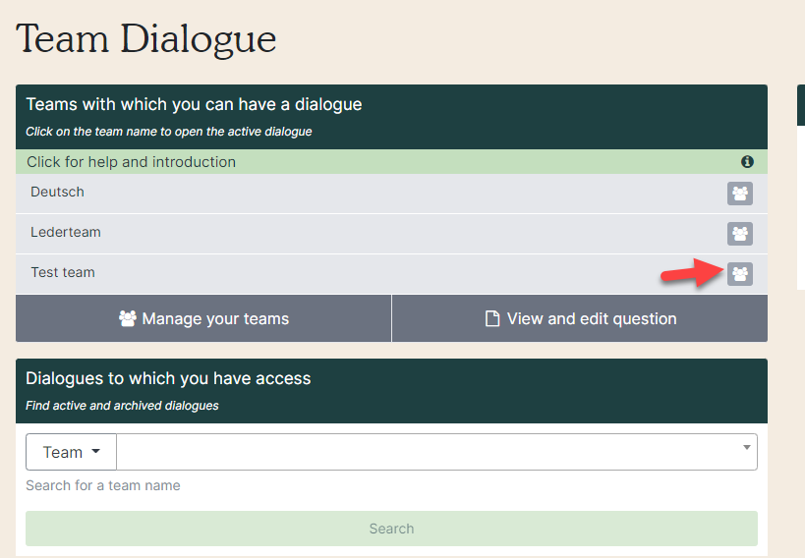
Task: Click the green Search button
Action: [391, 529]
